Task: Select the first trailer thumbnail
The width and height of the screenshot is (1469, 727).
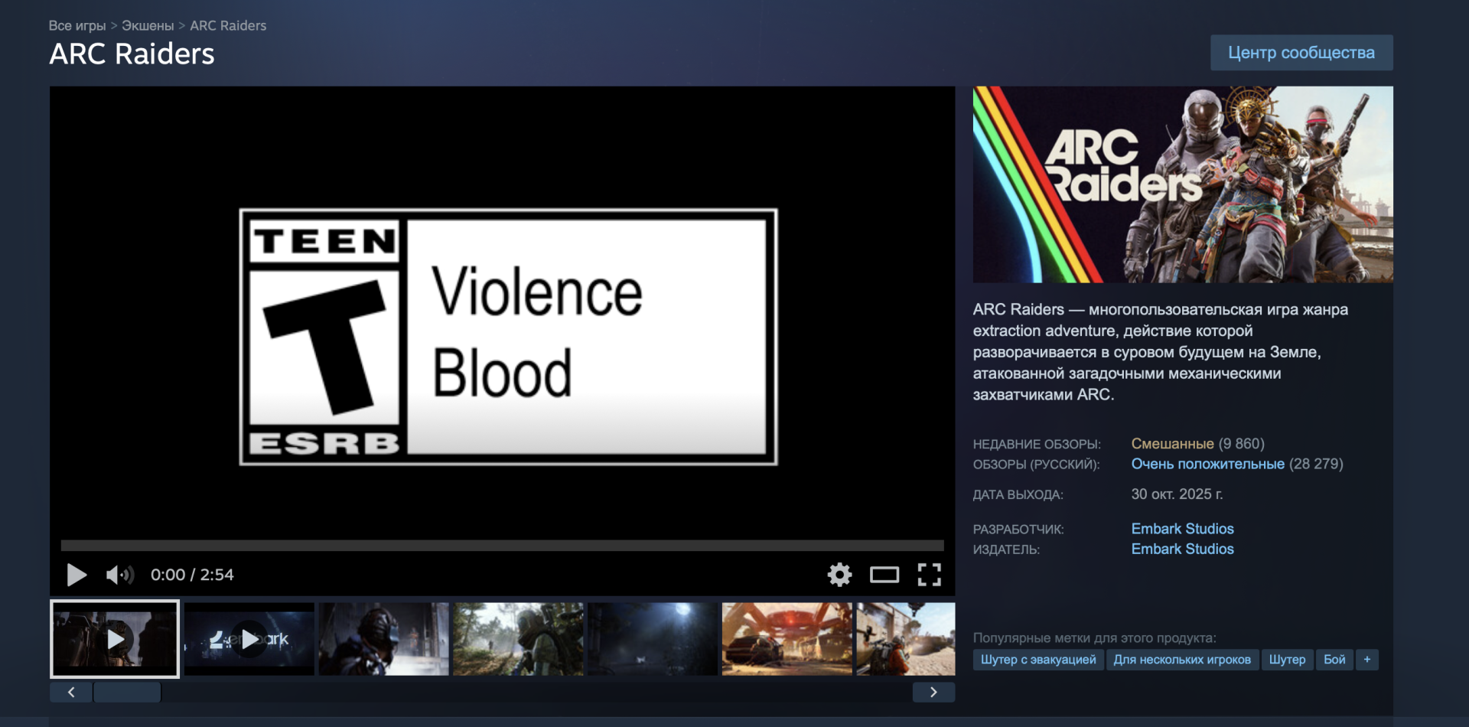Action: (115, 639)
